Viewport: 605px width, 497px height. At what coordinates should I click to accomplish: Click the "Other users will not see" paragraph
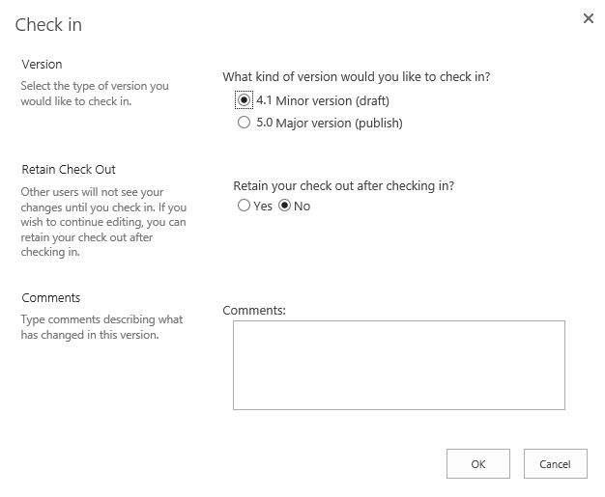(103, 222)
